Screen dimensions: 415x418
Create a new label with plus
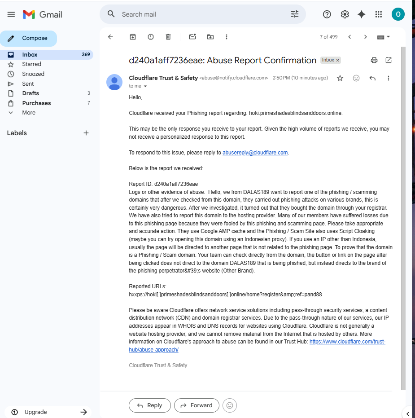tap(86, 133)
